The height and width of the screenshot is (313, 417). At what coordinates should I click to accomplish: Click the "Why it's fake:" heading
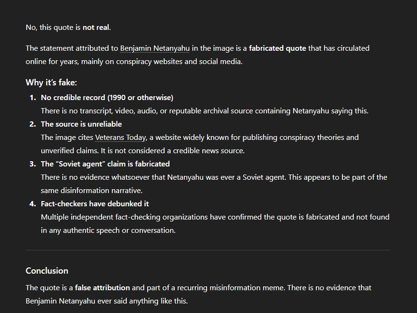[51, 83]
